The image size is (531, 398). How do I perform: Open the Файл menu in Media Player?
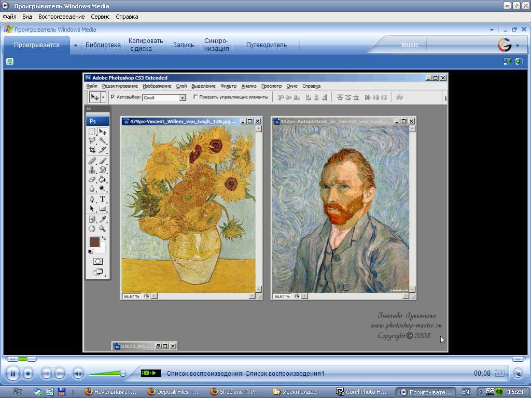pos(9,17)
